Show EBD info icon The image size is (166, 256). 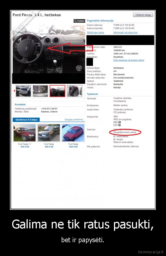[x=120, y=122]
